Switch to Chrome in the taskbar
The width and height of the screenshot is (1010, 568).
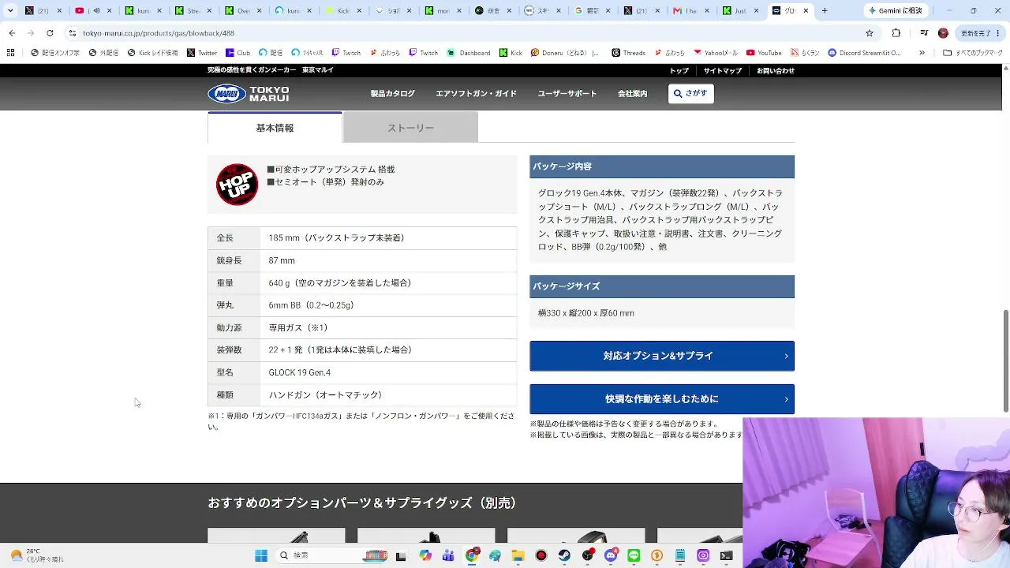pos(472,555)
